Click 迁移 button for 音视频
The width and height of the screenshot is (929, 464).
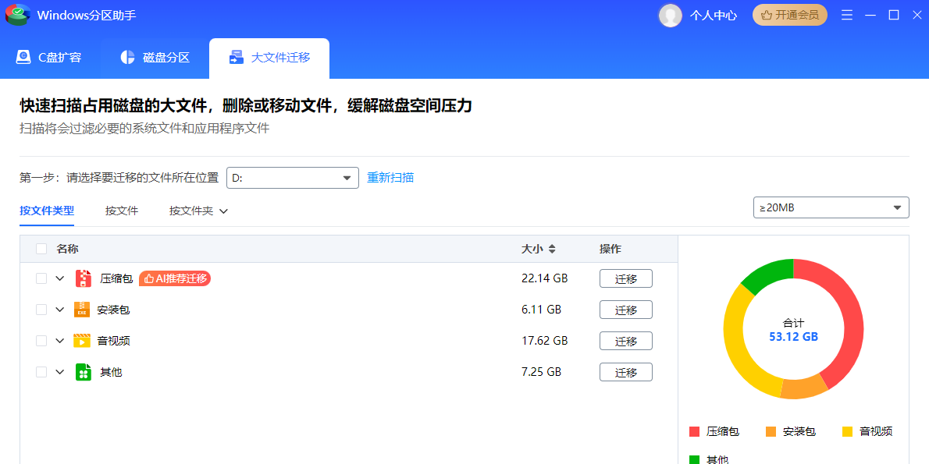pyautogui.click(x=626, y=341)
